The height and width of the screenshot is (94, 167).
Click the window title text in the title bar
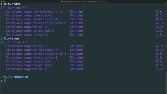[x=84, y=1]
